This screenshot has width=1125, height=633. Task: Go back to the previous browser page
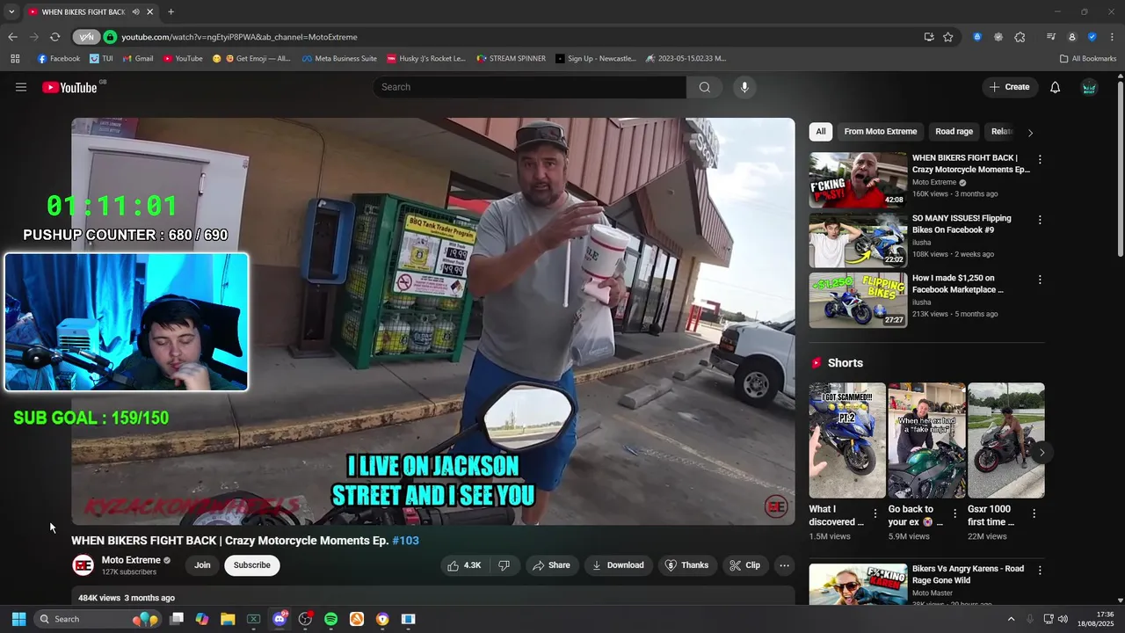pos(12,37)
